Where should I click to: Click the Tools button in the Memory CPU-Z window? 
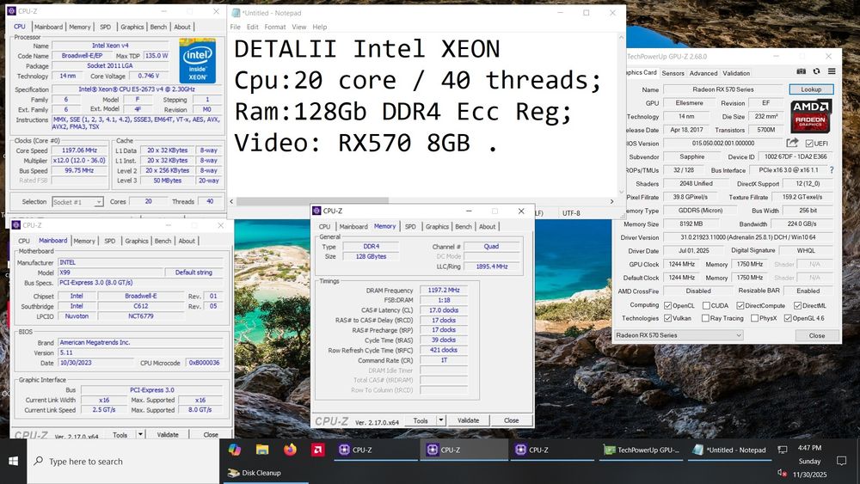[421, 420]
